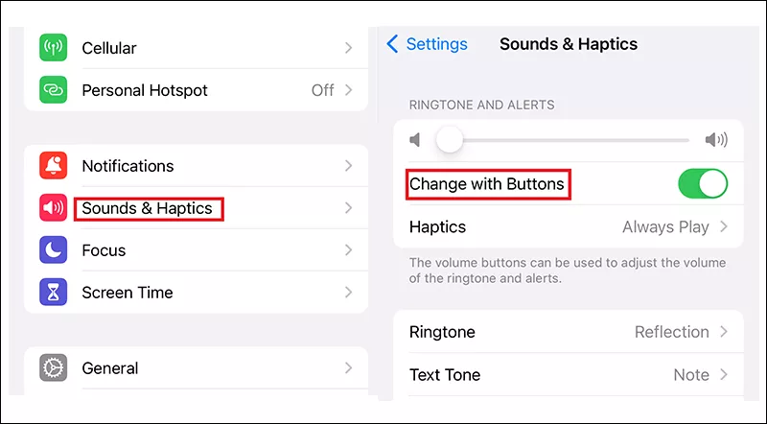Screen dimensions: 767x424
Task: Tap the high-volume speaker icon beside slider
Action: (x=716, y=140)
